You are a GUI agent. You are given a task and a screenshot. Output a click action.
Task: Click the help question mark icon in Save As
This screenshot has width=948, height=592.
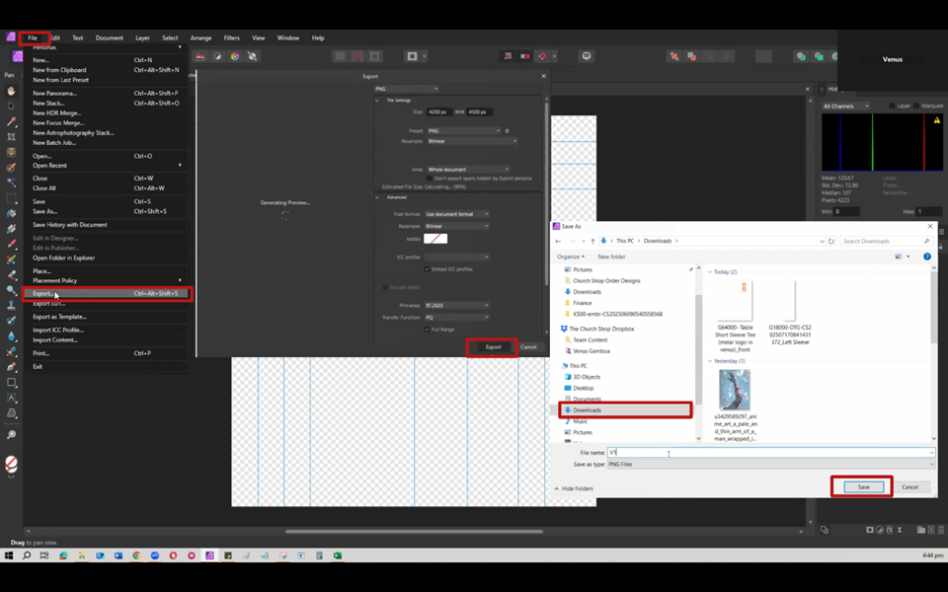927,257
